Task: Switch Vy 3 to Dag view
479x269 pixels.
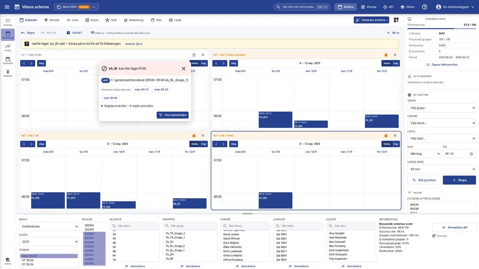Action: click(x=204, y=144)
